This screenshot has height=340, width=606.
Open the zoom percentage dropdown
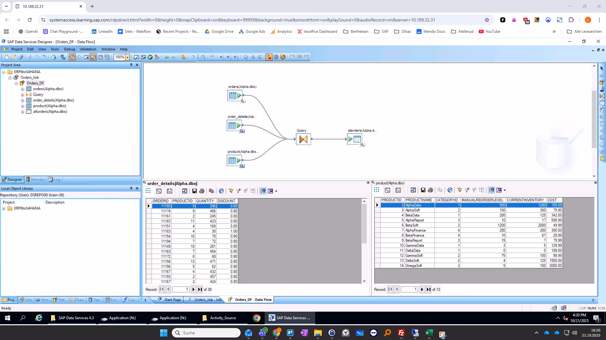(x=128, y=57)
